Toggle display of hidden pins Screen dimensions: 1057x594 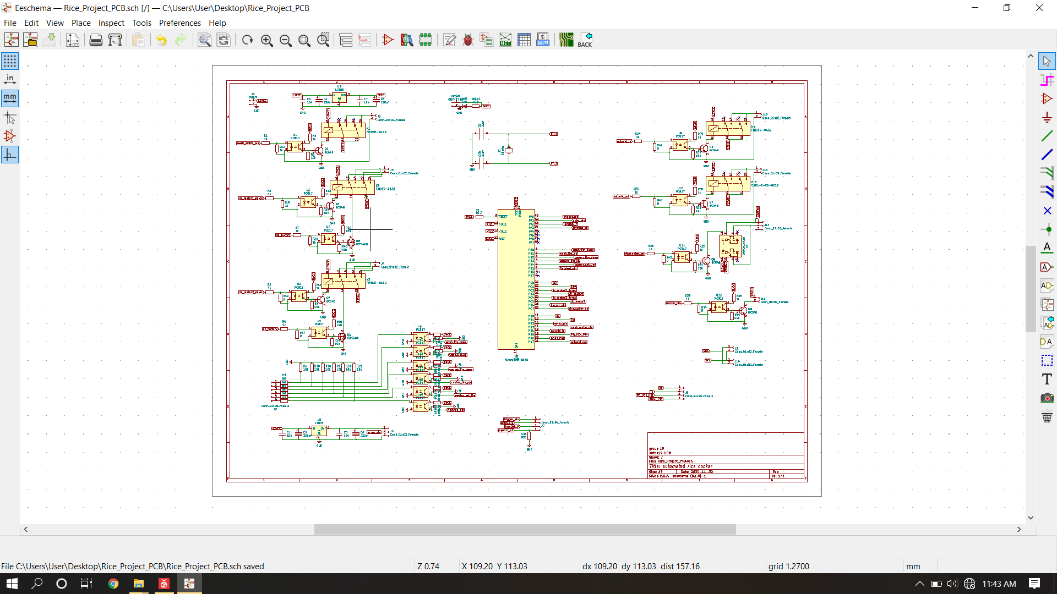(10, 136)
